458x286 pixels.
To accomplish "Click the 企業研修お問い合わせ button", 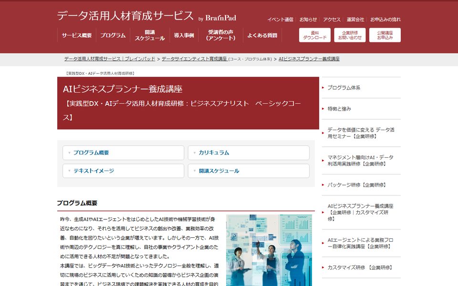I will tap(350, 35).
